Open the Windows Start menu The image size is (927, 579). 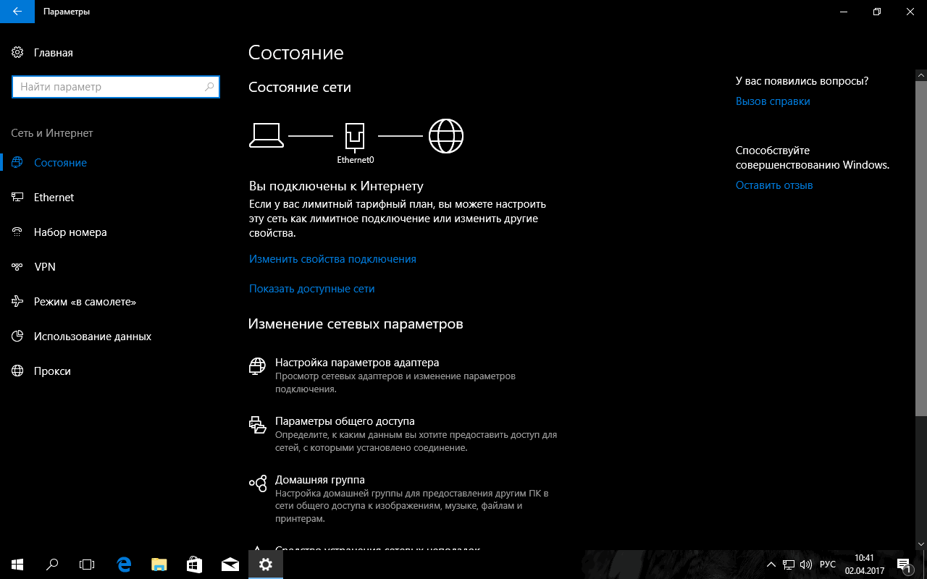point(17,565)
